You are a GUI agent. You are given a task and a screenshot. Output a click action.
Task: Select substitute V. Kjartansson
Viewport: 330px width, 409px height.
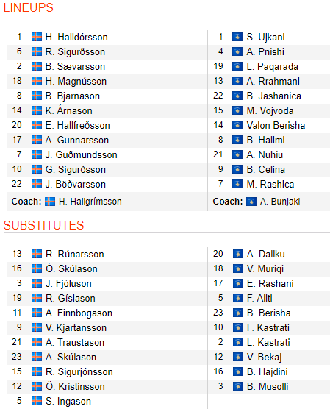76,327
